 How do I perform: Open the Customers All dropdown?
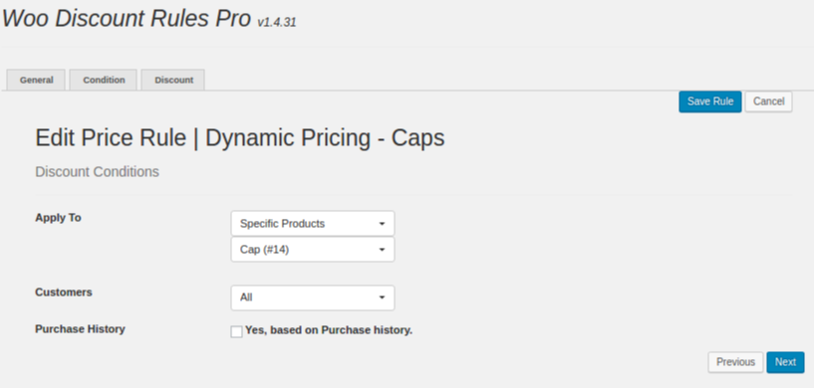click(313, 297)
